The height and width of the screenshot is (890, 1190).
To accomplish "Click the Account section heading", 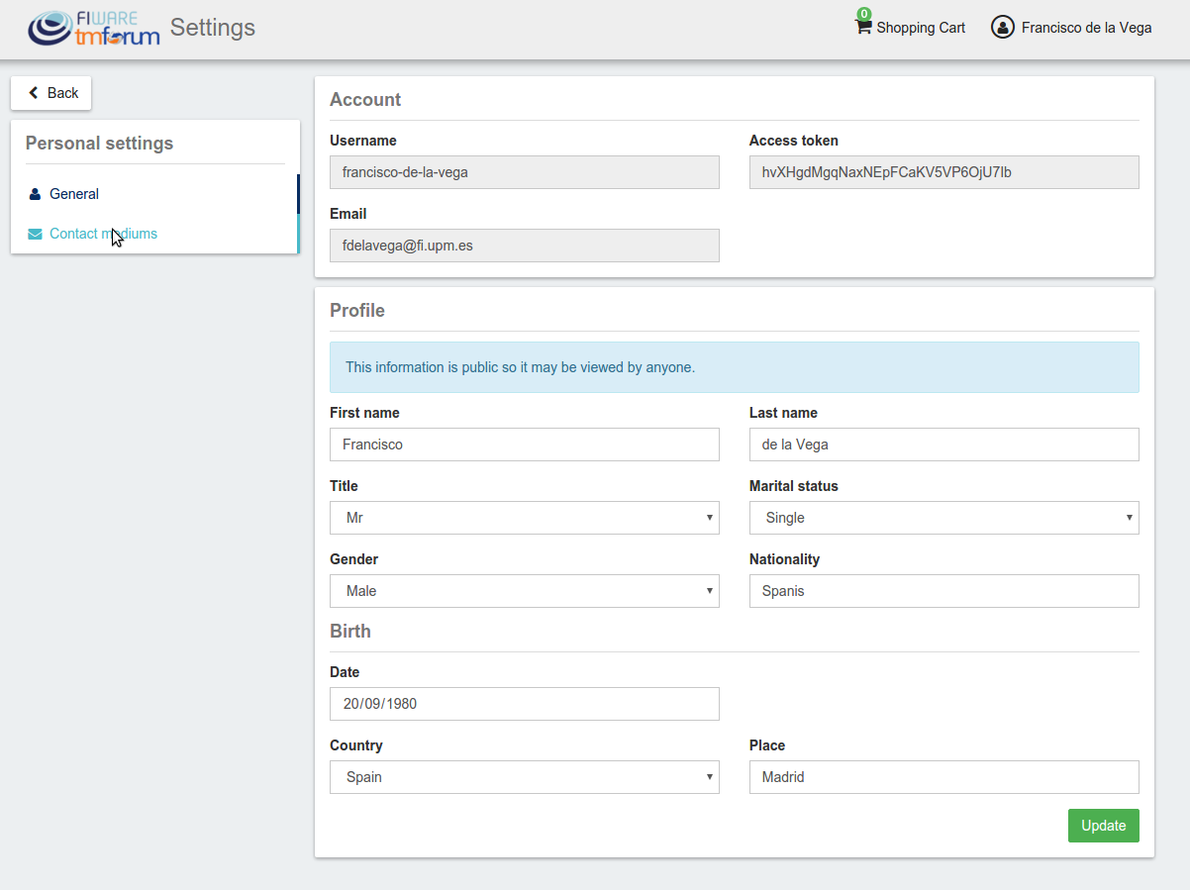I will point(365,100).
